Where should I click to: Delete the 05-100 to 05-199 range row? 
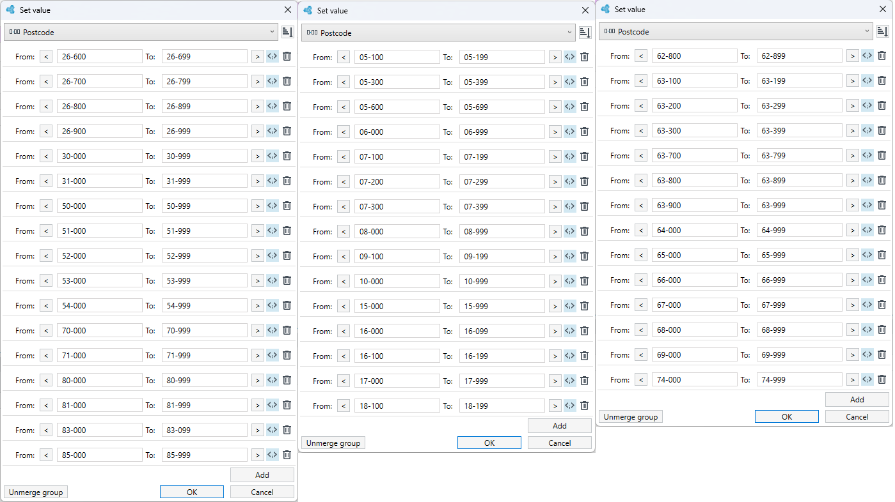coord(584,57)
